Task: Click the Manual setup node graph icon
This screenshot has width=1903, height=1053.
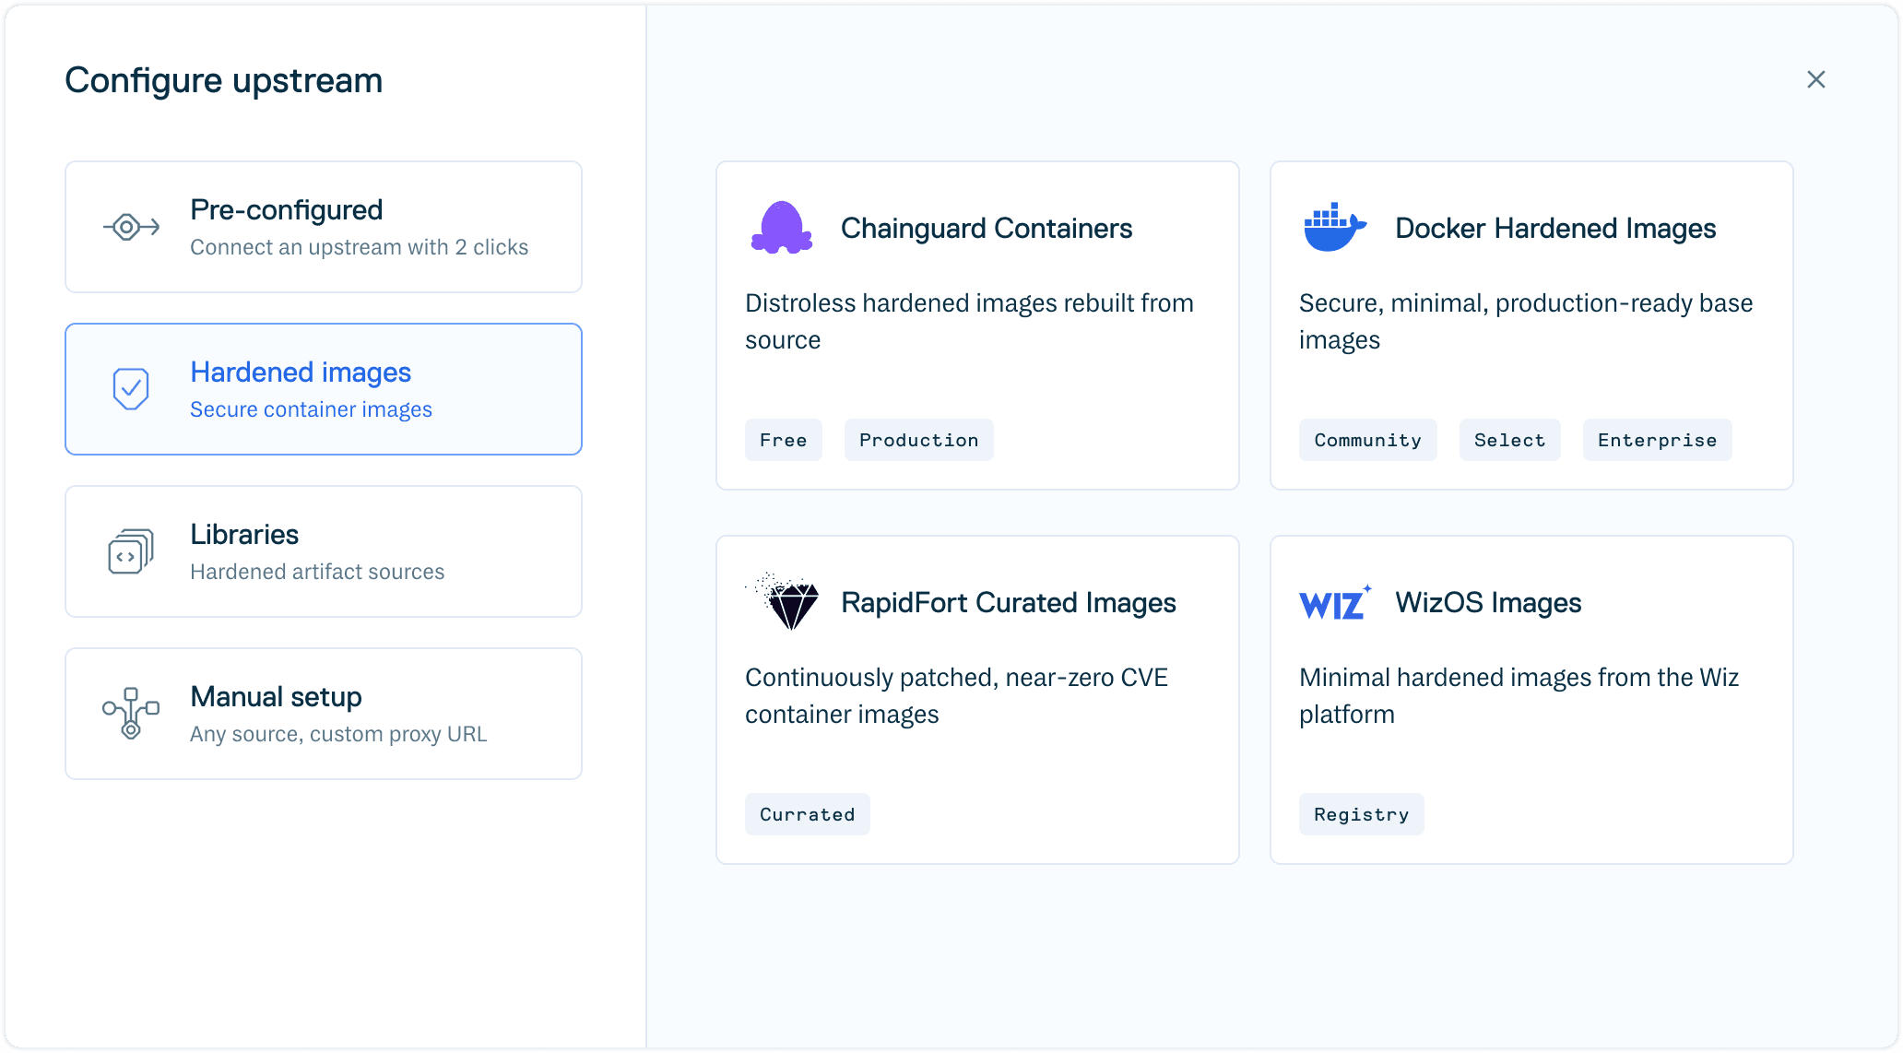Action: (131, 714)
